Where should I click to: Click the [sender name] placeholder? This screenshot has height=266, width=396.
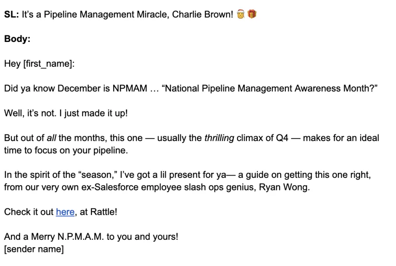[34, 249]
